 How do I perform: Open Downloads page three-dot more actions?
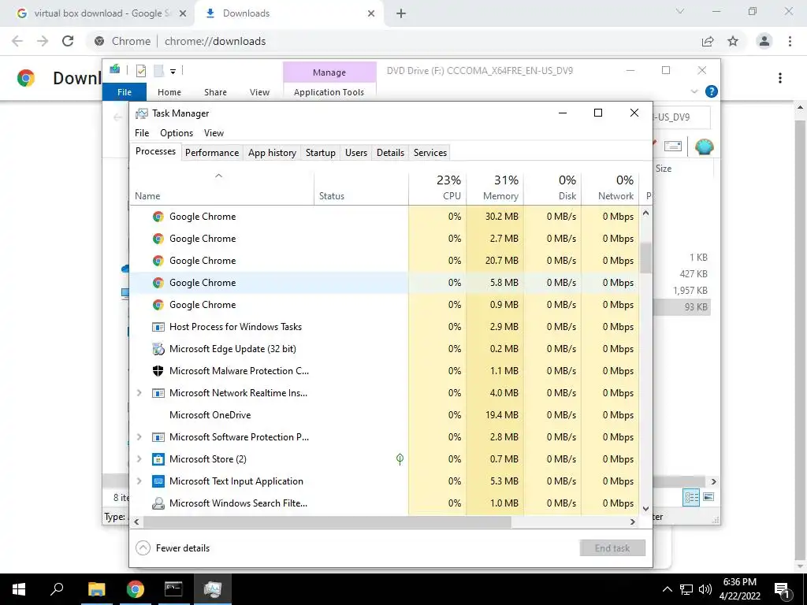click(780, 78)
